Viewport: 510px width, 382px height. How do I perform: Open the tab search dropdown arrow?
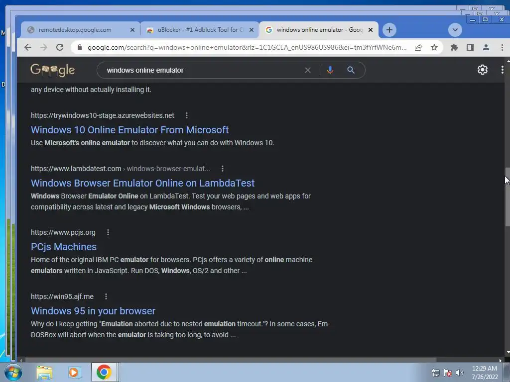[455, 30]
